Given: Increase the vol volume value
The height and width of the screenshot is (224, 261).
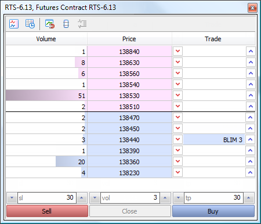Looking at the screenshot, I should tap(165, 198).
